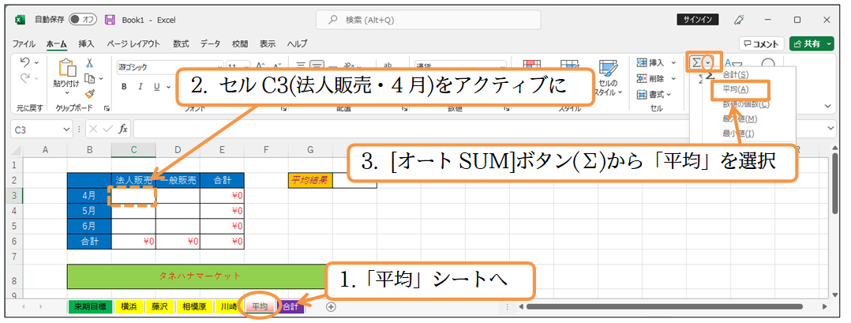Click the コメント button
This screenshot has height=323, width=851.
(x=762, y=44)
